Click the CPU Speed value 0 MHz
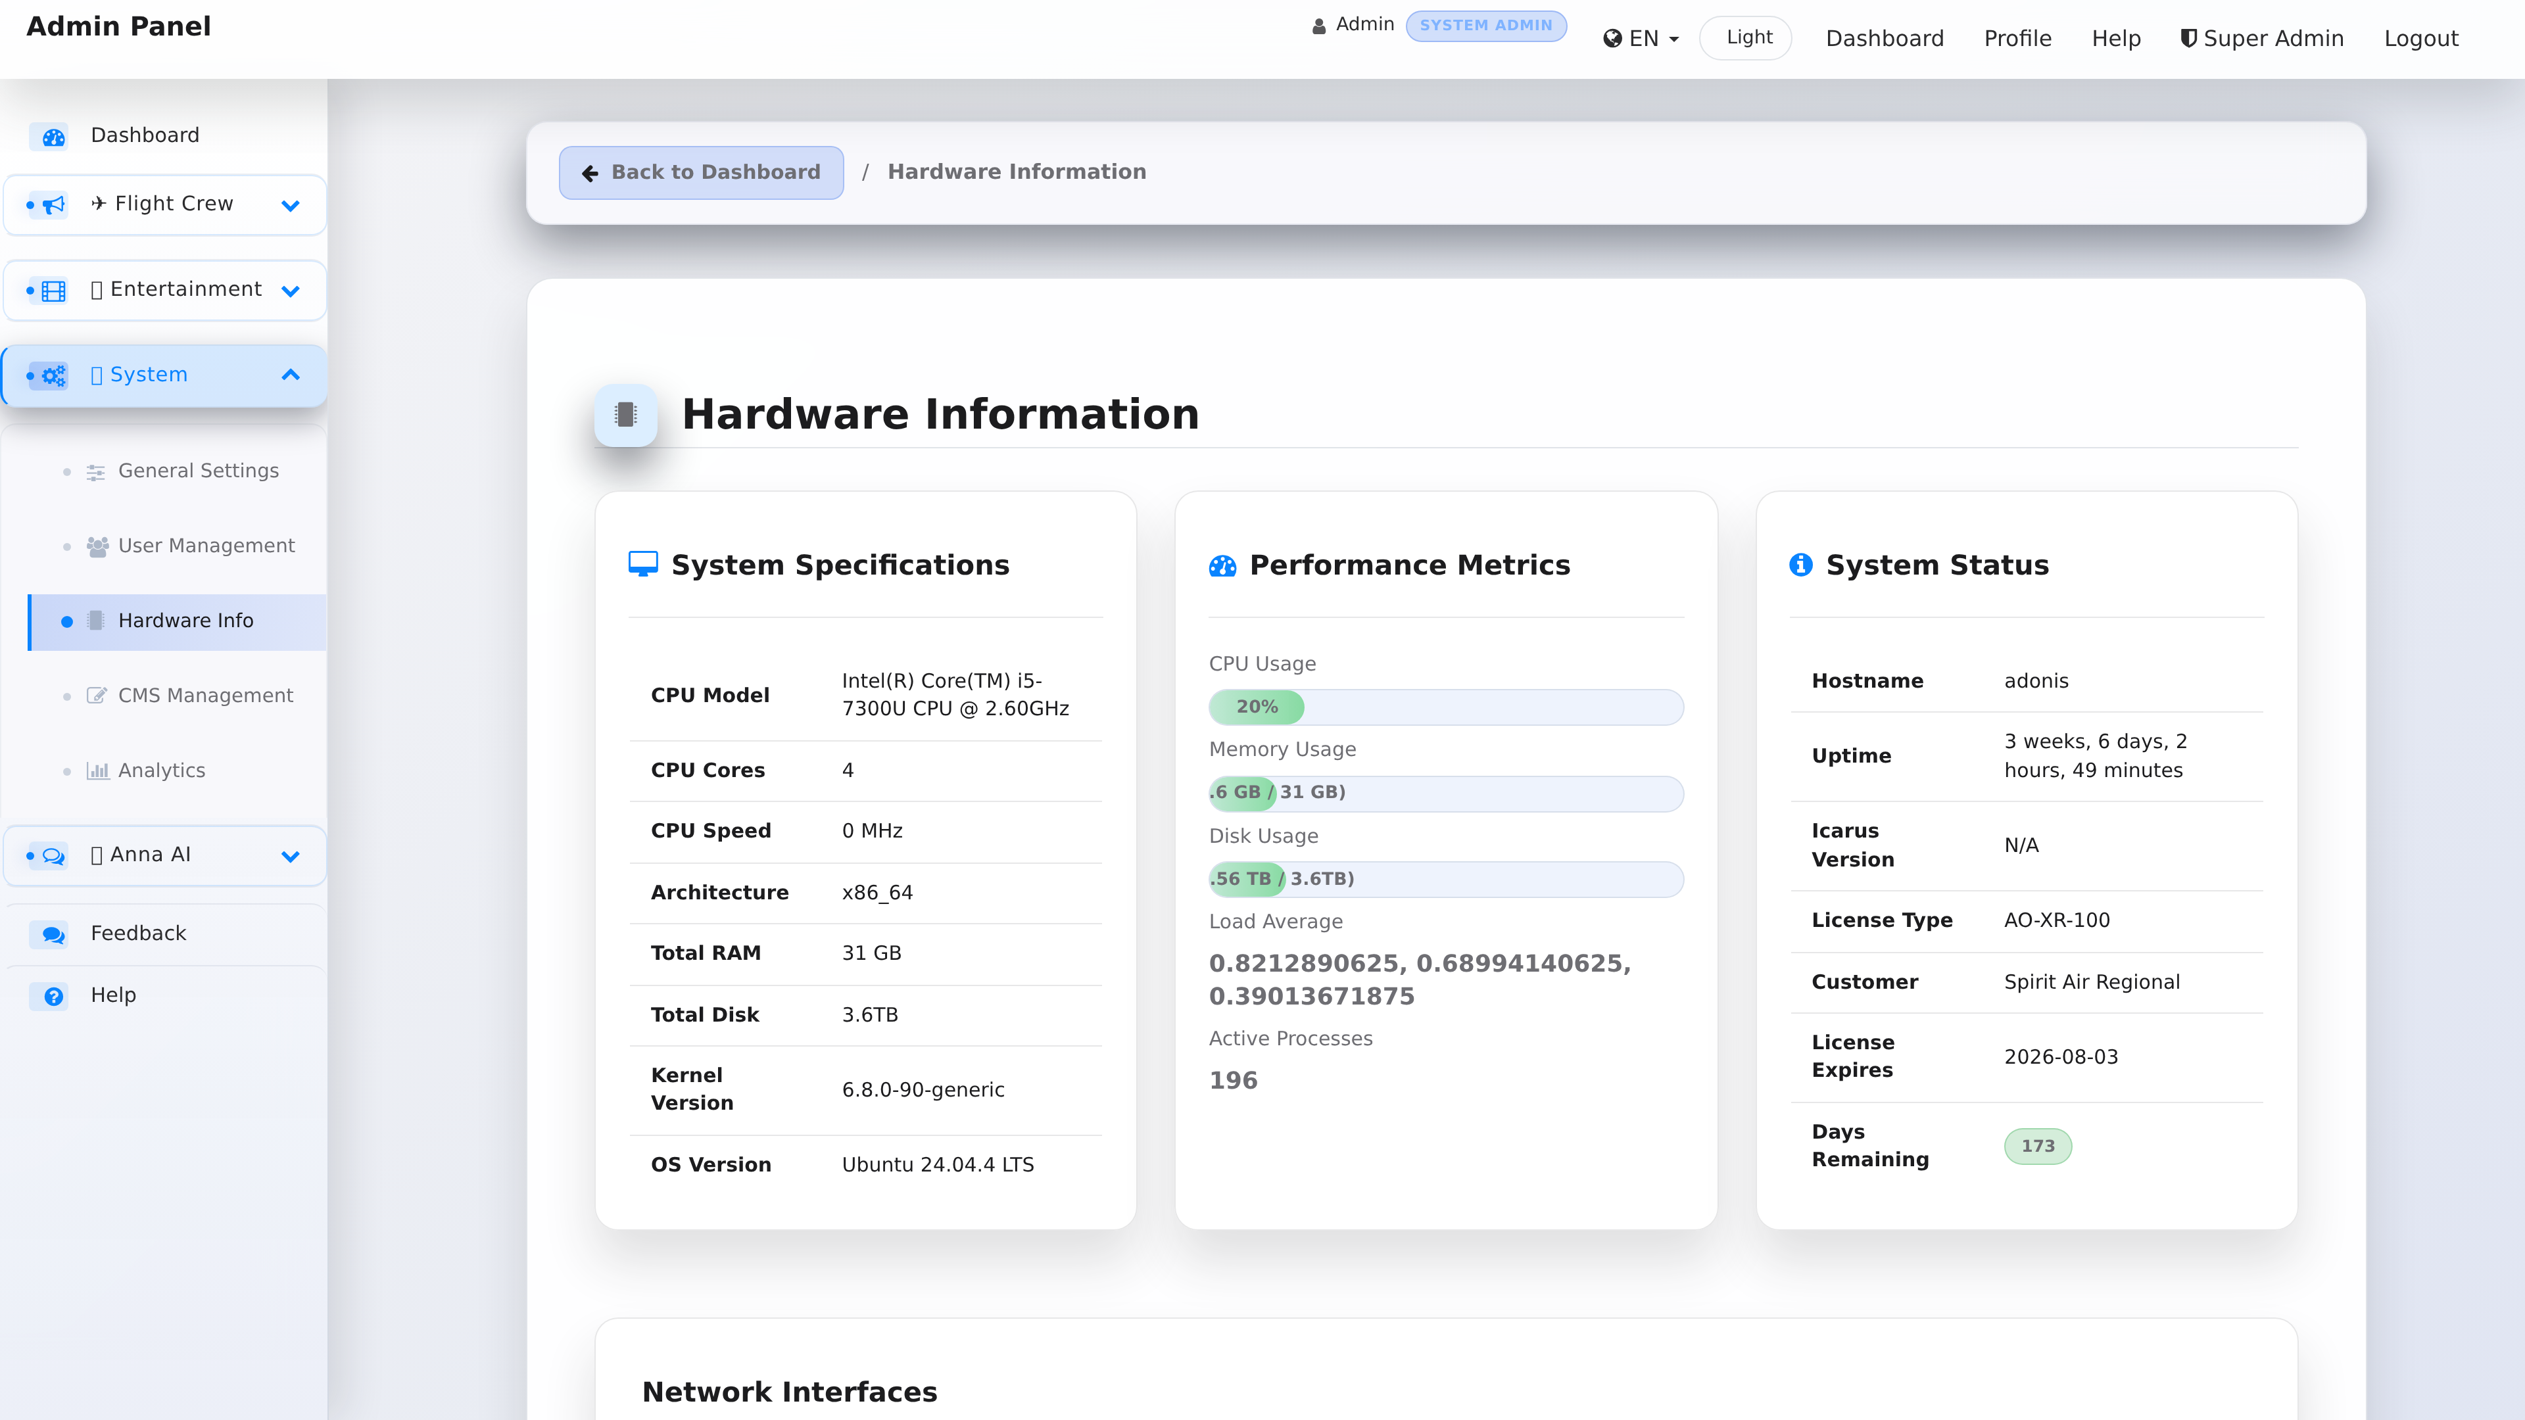Screen dimensions: 2525x1420 pyautogui.click(x=871, y=831)
